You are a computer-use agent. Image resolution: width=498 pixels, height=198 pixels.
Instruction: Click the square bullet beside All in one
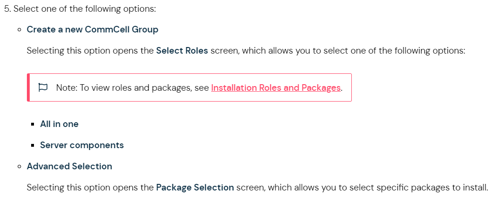(33, 124)
